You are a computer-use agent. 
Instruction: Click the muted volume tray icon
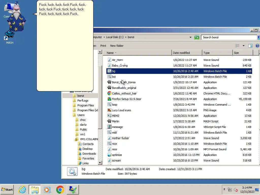click(236, 189)
